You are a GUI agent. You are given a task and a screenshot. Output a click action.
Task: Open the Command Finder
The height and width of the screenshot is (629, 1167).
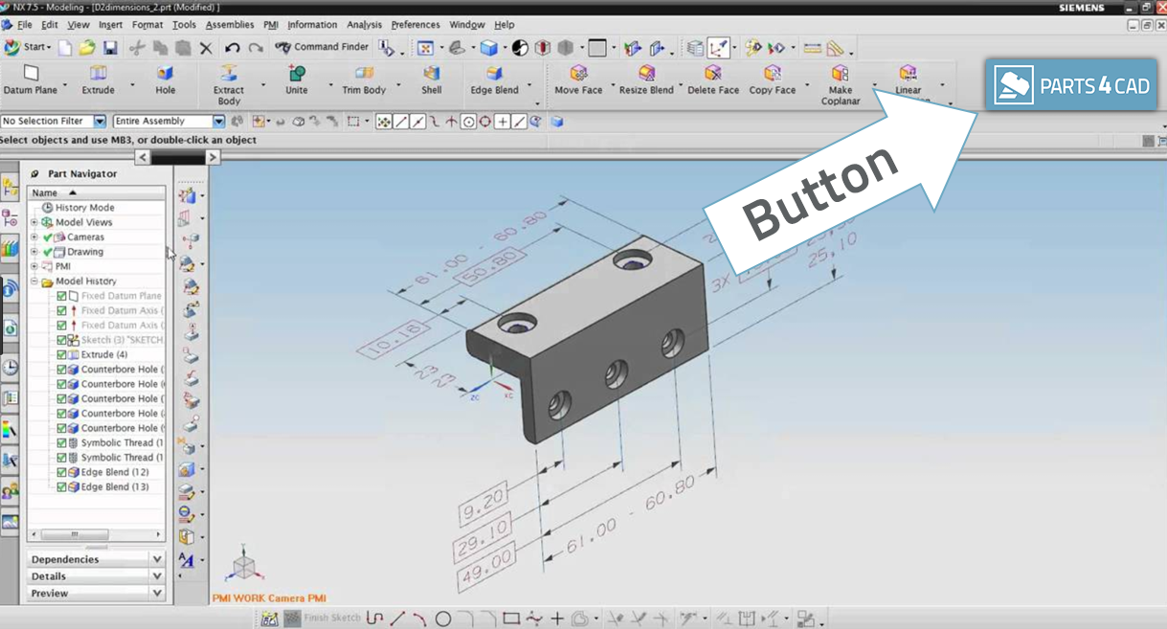(321, 47)
